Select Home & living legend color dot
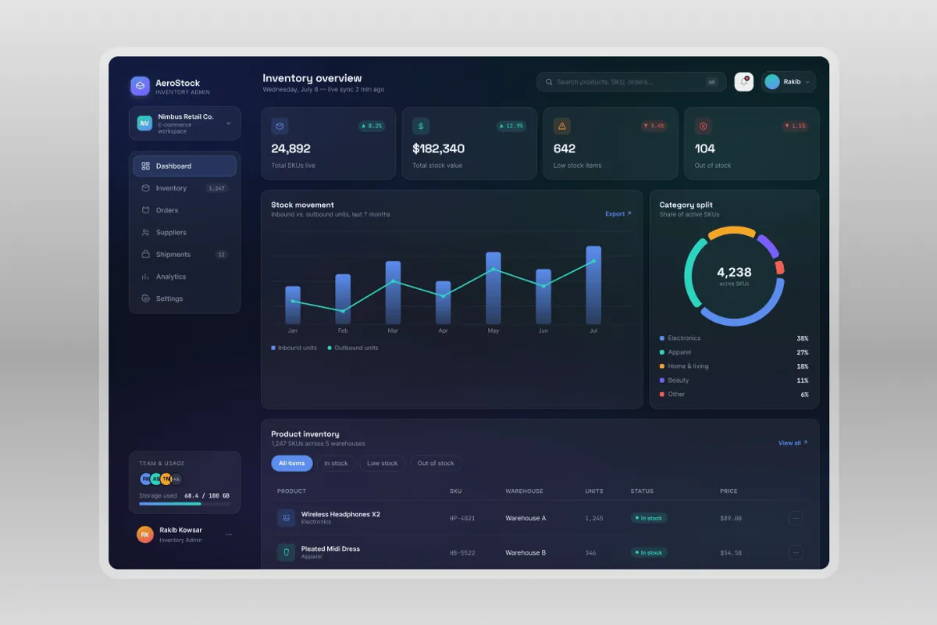Viewport: 937px width, 625px height. (x=662, y=366)
